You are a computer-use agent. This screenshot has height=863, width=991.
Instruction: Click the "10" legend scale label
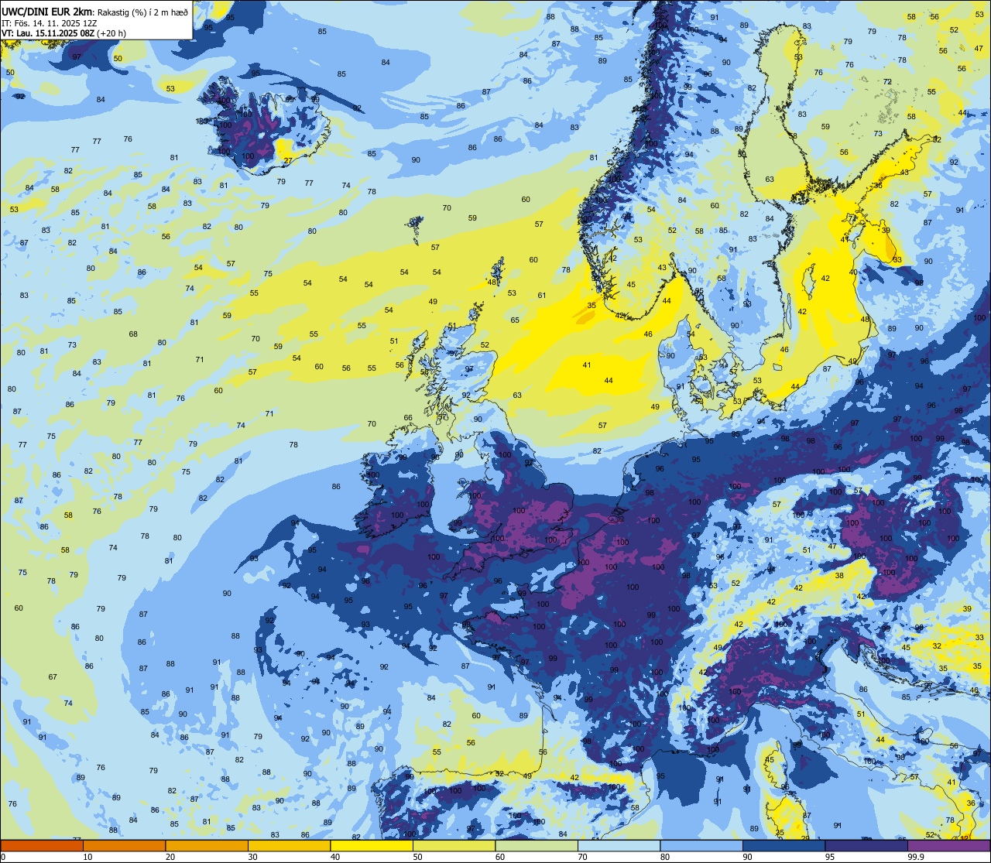(87, 857)
